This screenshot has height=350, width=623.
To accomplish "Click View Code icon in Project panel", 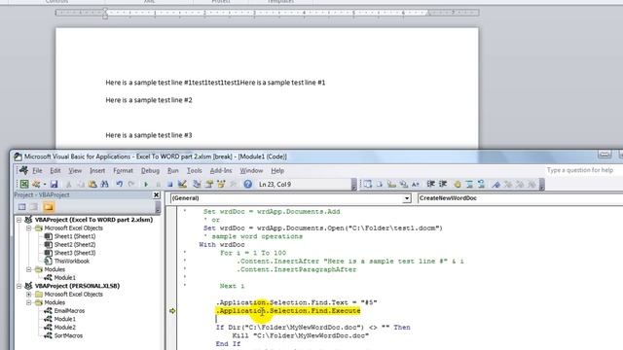I will (x=21, y=207).
